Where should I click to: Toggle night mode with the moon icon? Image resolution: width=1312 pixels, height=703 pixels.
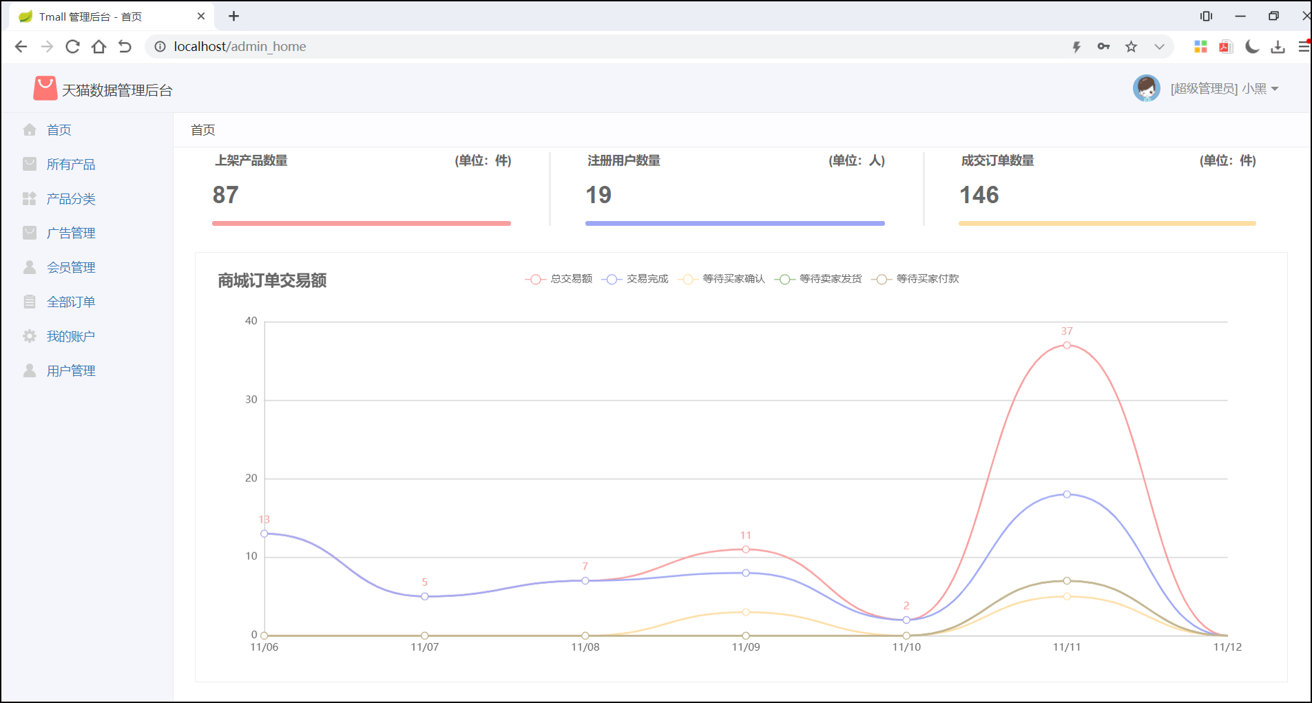[1252, 46]
